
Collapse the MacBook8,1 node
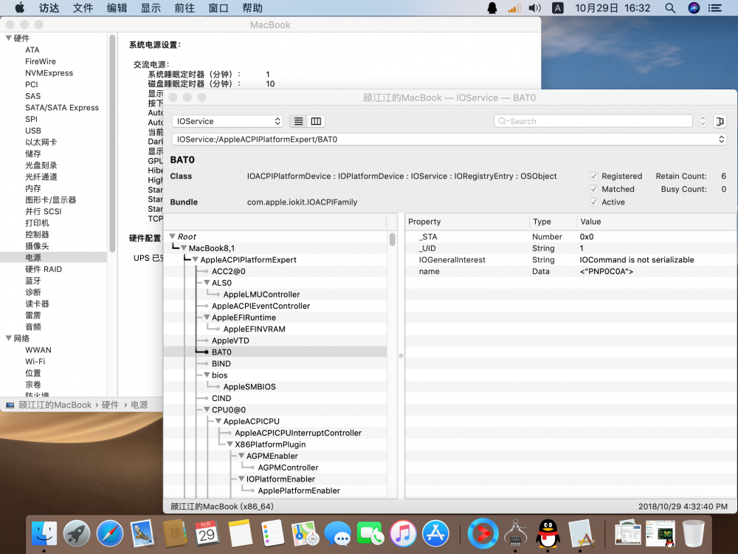pos(184,247)
